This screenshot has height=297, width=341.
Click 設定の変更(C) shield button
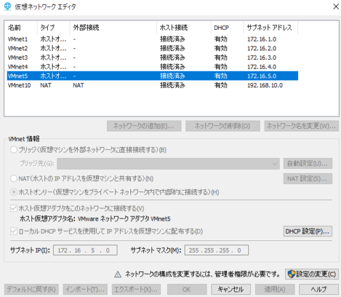312,274
